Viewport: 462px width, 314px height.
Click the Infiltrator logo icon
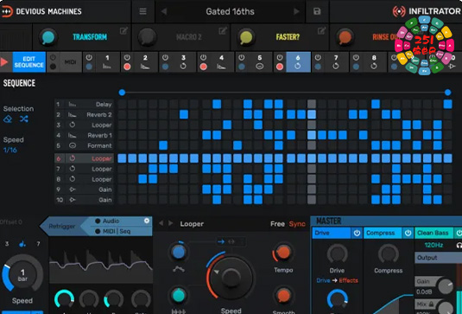click(x=399, y=11)
